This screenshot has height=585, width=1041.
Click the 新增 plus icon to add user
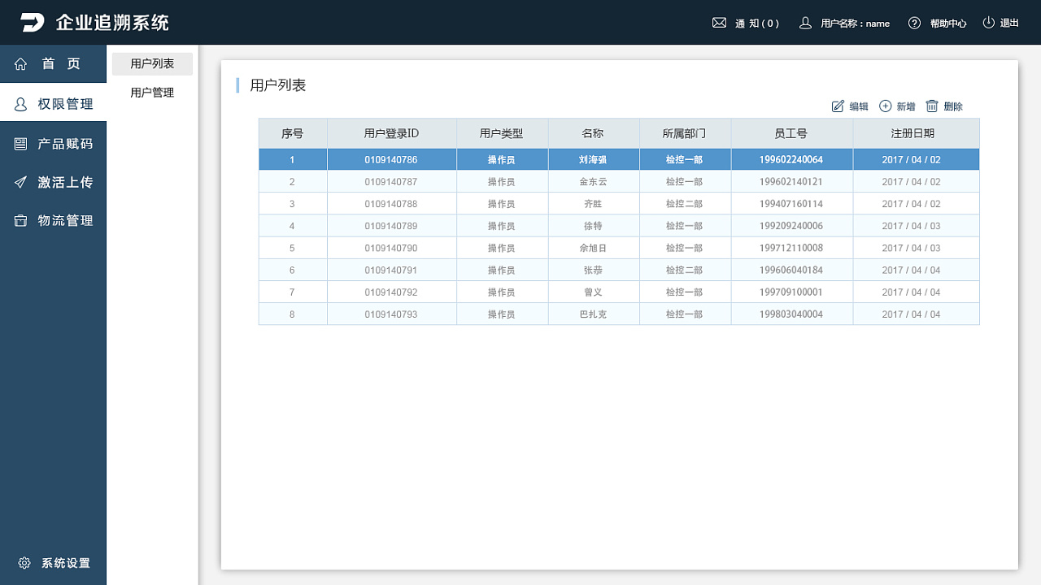point(883,106)
